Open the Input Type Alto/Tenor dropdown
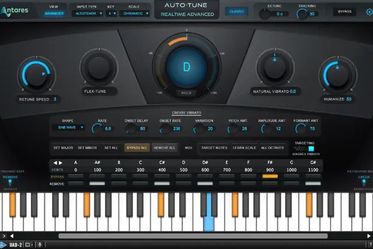Screen dimensions: 373x249 pyautogui.click(x=87, y=13)
